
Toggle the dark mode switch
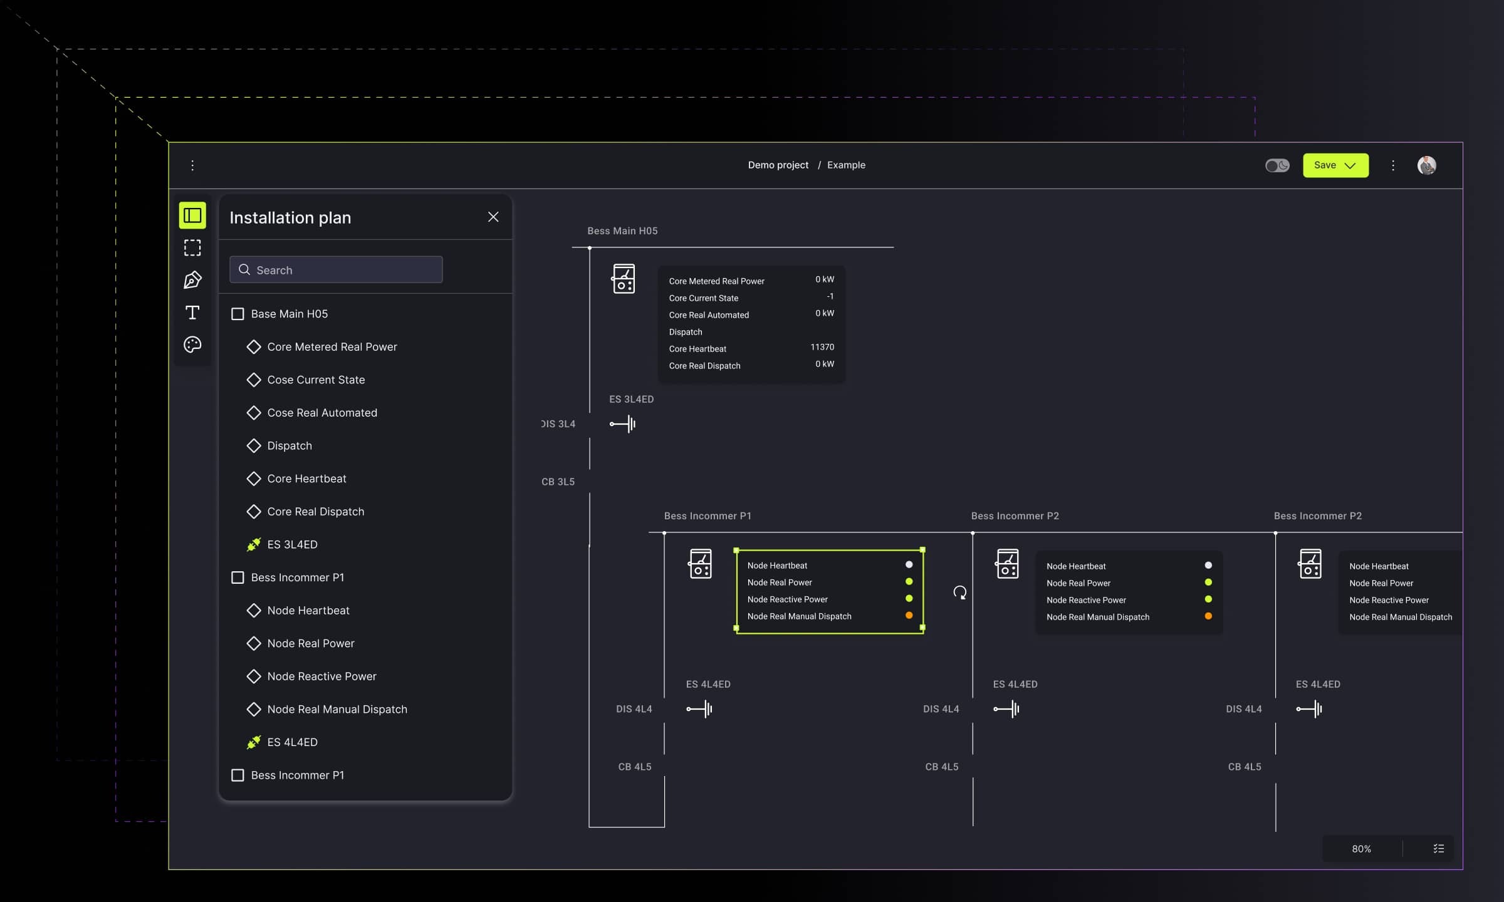pyautogui.click(x=1277, y=165)
